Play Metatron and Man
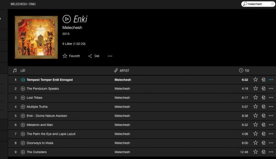 [23, 125]
